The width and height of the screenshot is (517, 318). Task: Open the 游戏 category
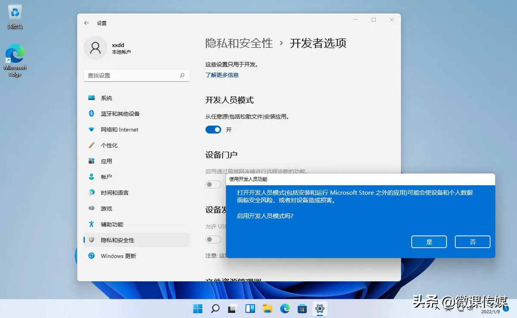click(137, 208)
